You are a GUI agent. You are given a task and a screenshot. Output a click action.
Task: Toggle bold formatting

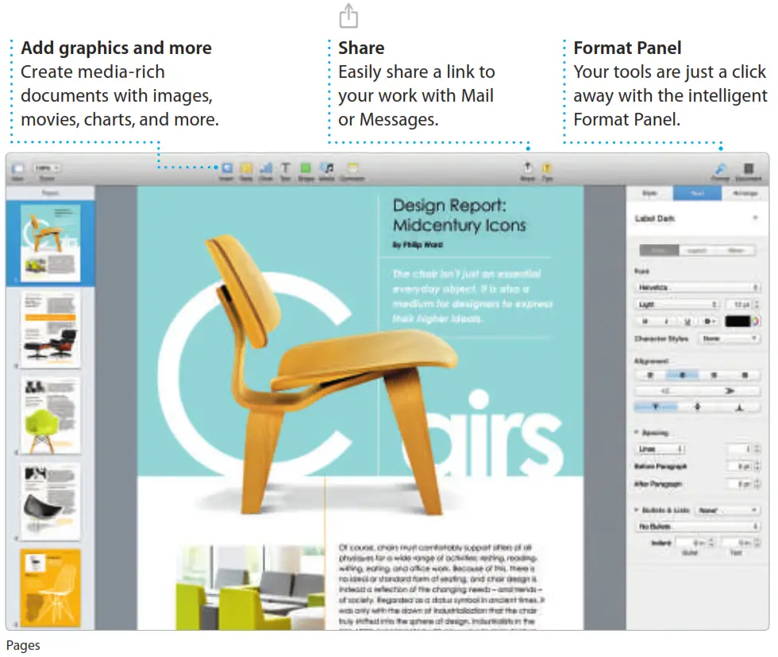pos(645,321)
